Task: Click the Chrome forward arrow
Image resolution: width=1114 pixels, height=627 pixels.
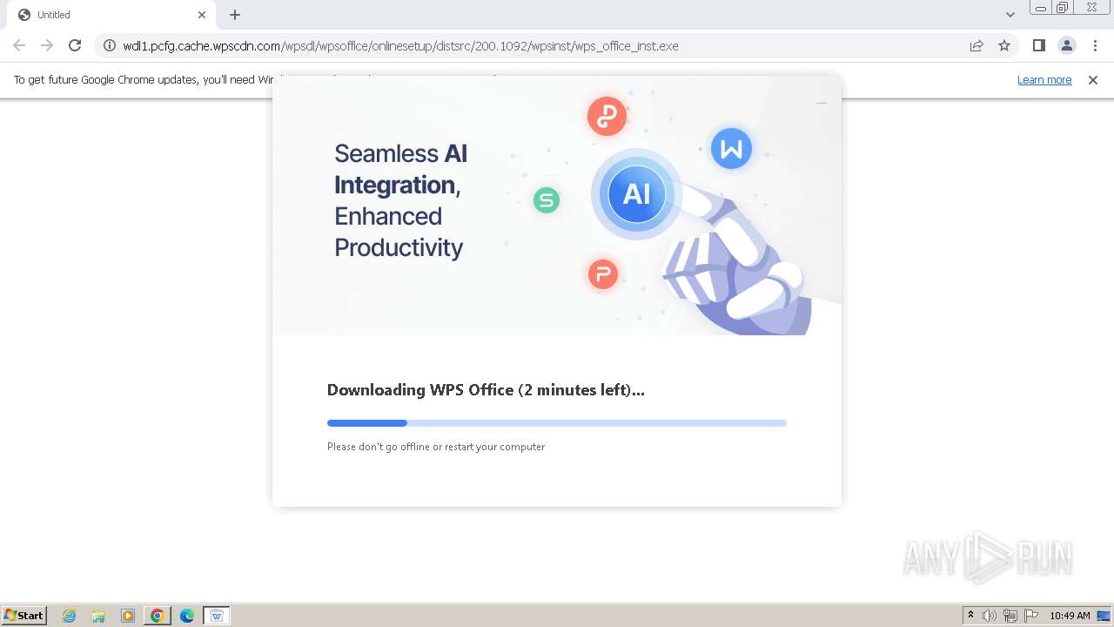Action: tap(47, 45)
